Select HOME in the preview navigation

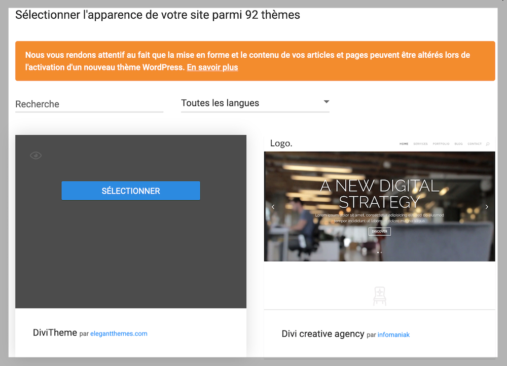pos(404,144)
